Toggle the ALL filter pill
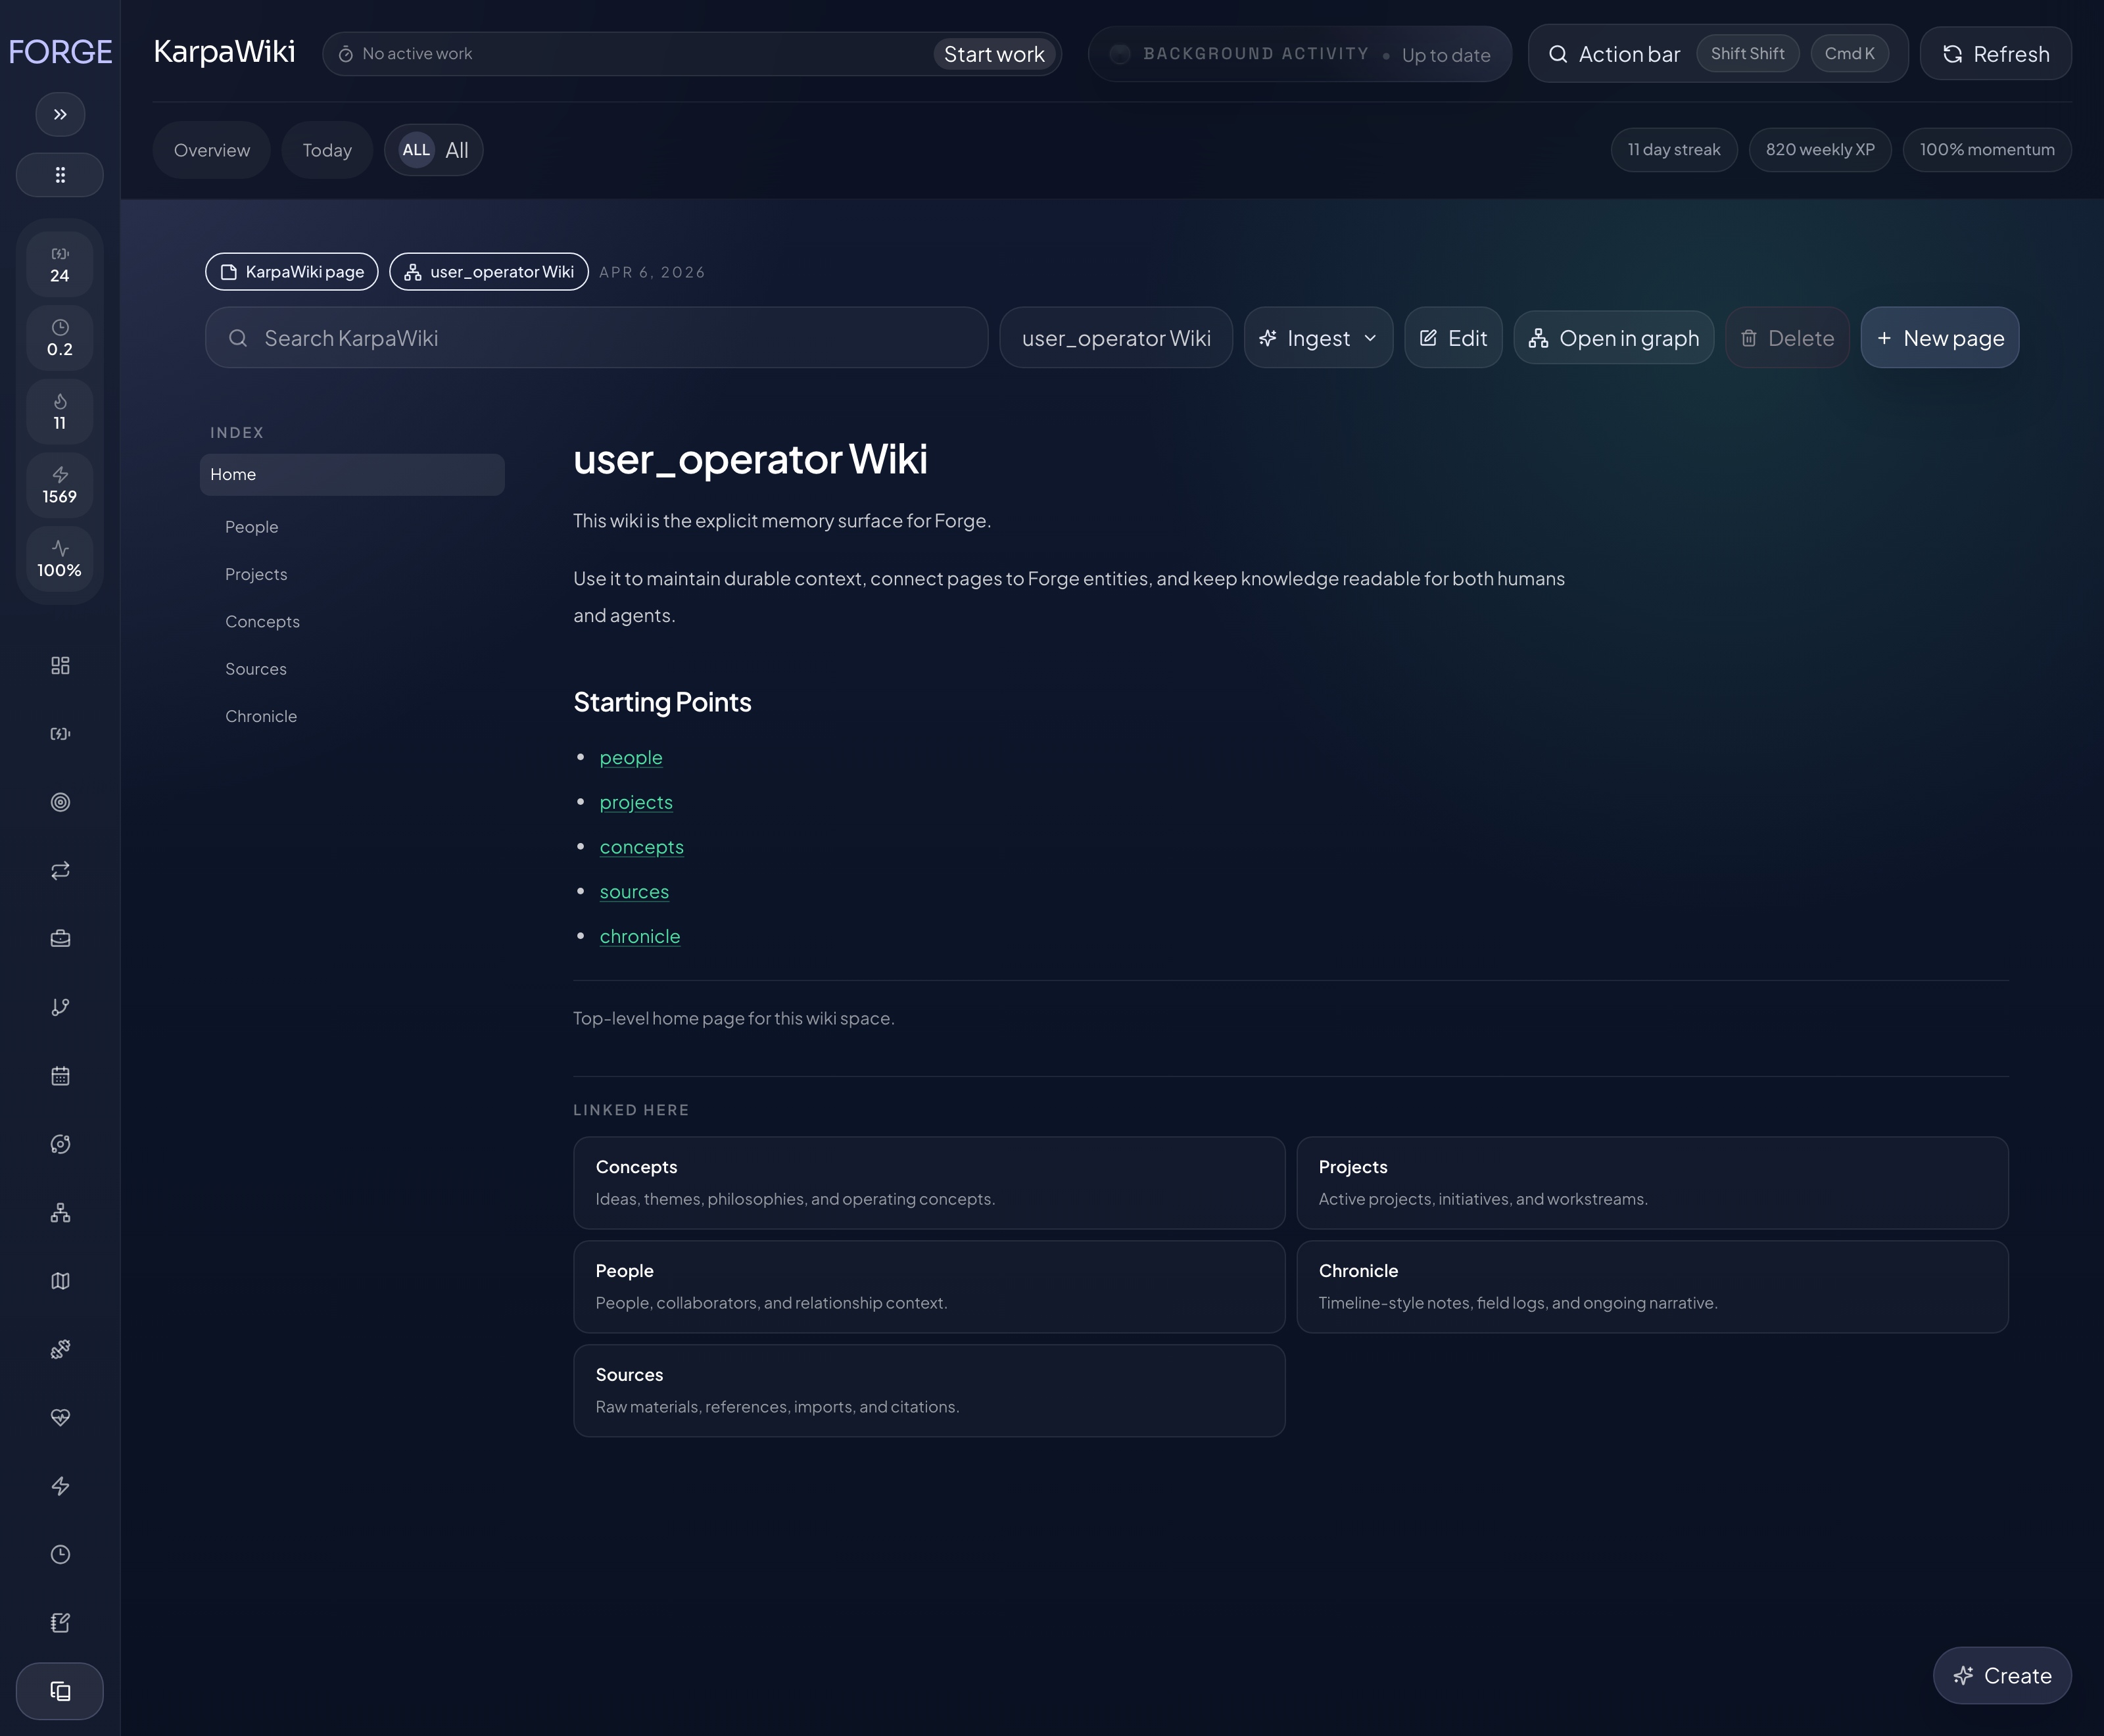 [433, 149]
